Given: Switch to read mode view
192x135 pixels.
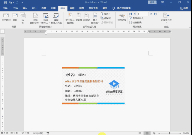Looking at the screenshot, I should [140, 133].
